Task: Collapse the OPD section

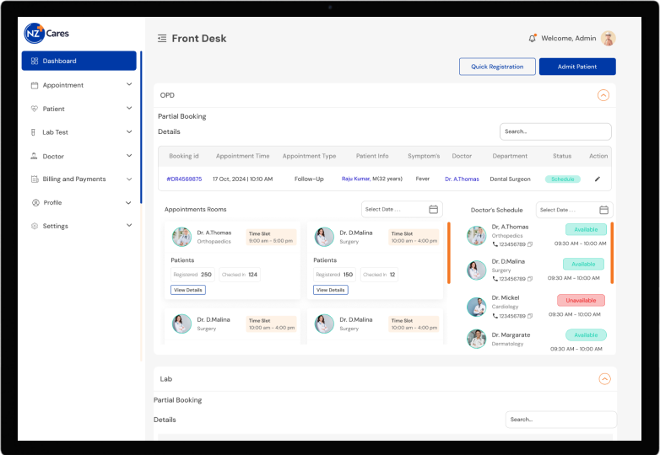Action: [603, 95]
